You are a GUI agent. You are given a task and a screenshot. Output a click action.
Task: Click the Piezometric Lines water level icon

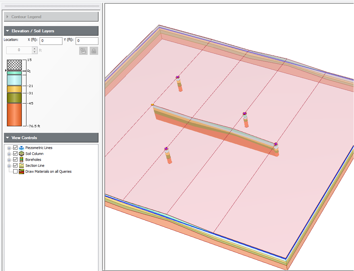[22, 148]
